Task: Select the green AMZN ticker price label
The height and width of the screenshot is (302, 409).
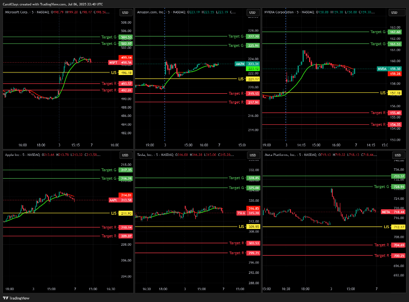Action: point(247,64)
